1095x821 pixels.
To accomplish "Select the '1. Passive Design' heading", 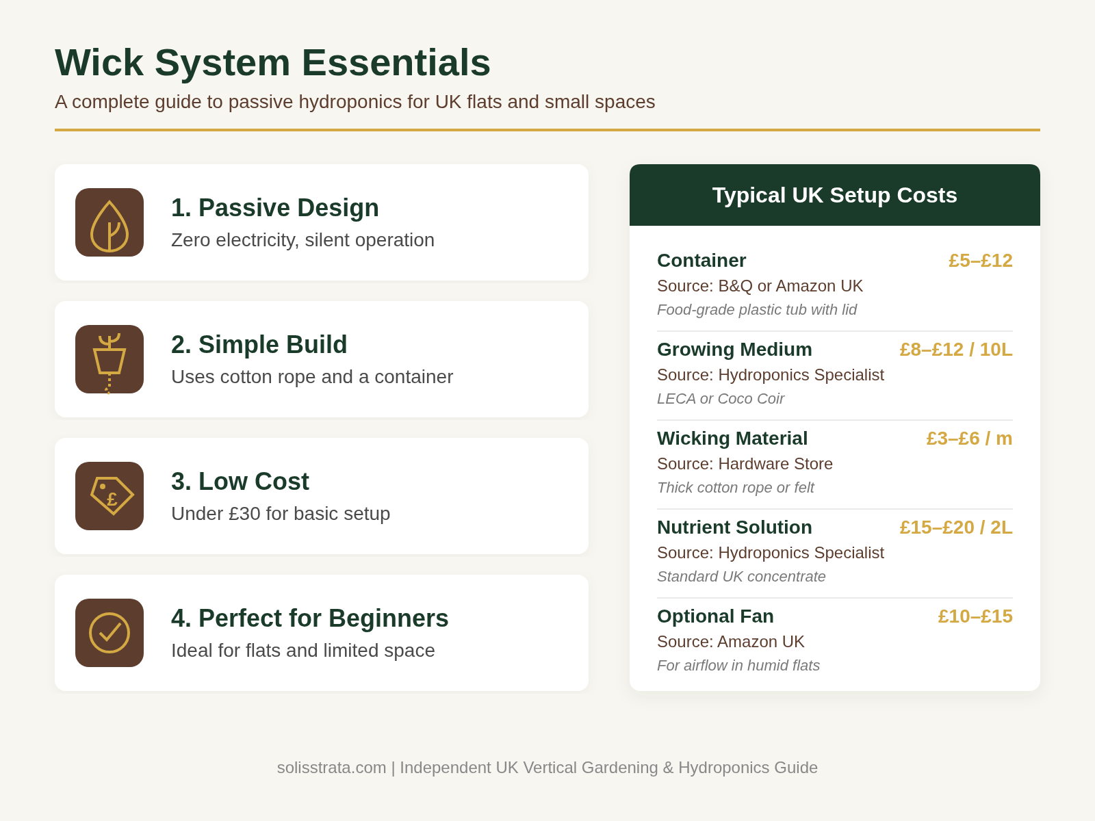I will 275,208.
